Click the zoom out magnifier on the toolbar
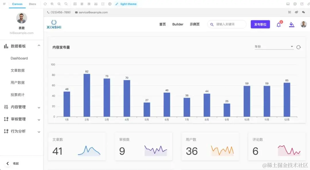 59,4
